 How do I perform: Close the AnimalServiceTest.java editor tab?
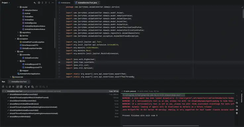click(99, 3)
